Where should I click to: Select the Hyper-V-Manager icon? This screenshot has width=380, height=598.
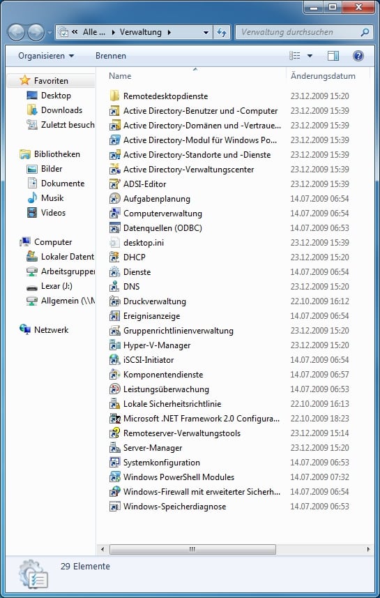(115, 345)
